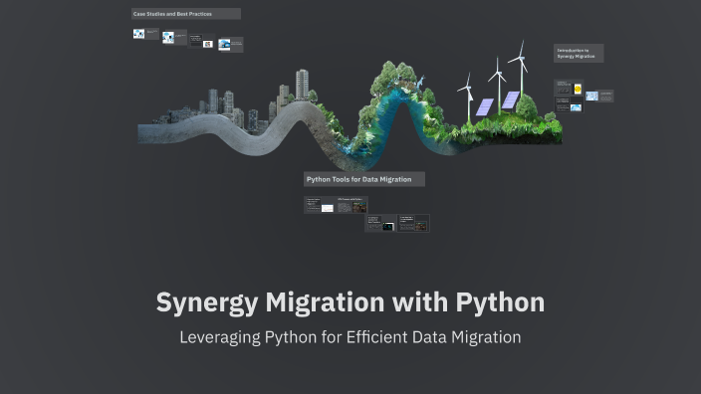Viewport: 701px width, 394px height.
Task: Open the Introduction slide with yellow circle image
Action: click(570, 88)
